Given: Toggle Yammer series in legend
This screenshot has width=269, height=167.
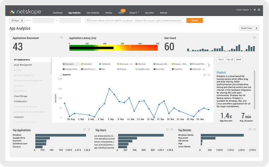Looking at the screenshot, I should click(177, 69).
